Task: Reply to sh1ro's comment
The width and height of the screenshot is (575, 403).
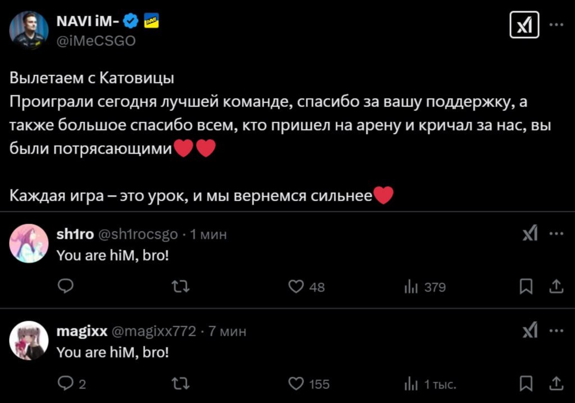Action: [66, 287]
